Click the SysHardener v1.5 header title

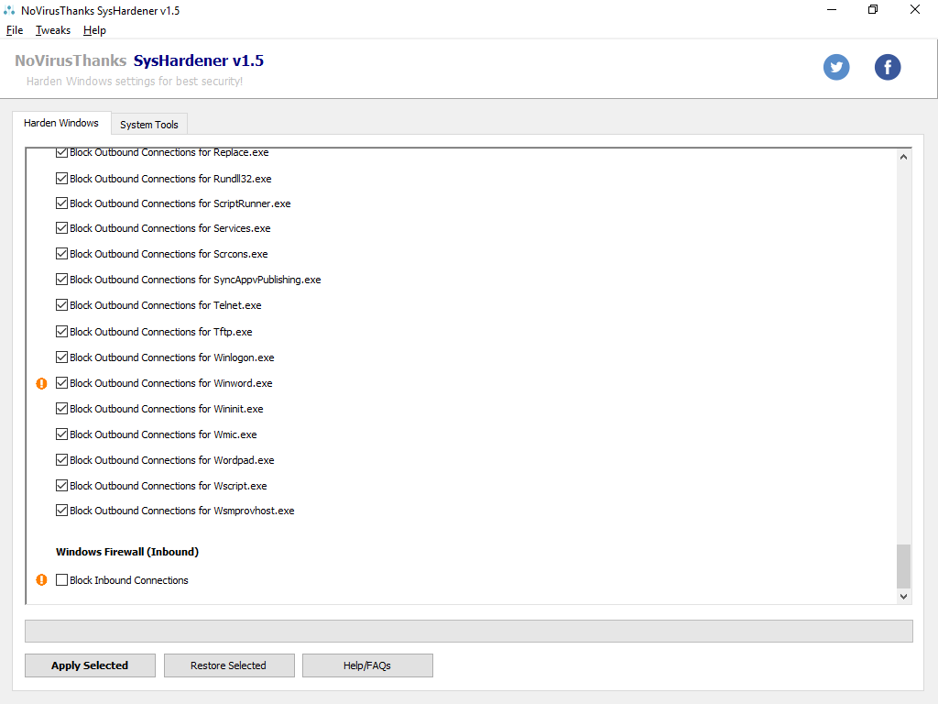(x=199, y=60)
